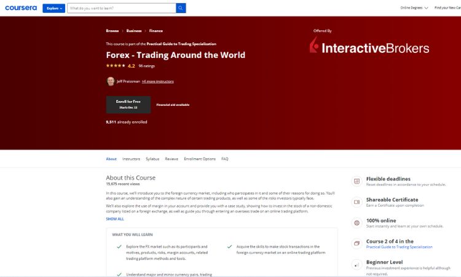Open the sidebar Practical Guide to Trading Specialization link

[400, 247]
